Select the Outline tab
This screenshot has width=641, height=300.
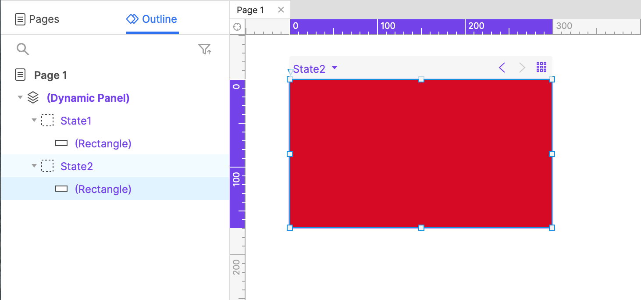(152, 19)
